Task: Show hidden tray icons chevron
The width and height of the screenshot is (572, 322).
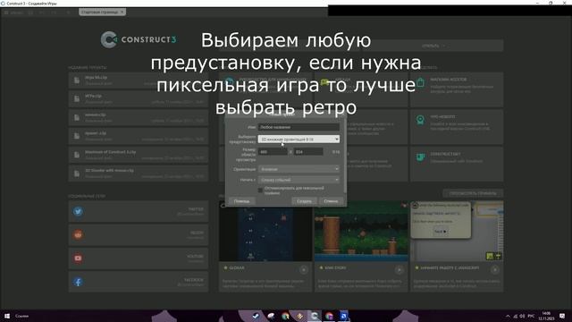Action: pos(508,316)
